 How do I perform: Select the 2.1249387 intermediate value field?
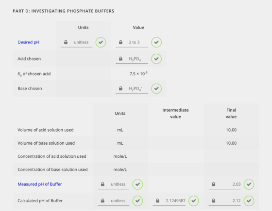[x=169, y=201]
